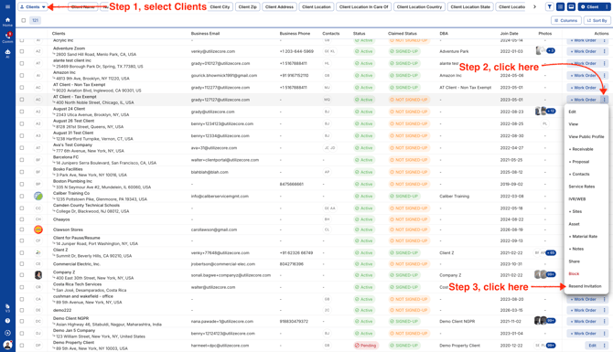Open actions menu for AT Client - Tax Exempt
613x352 pixels.
coord(605,100)
